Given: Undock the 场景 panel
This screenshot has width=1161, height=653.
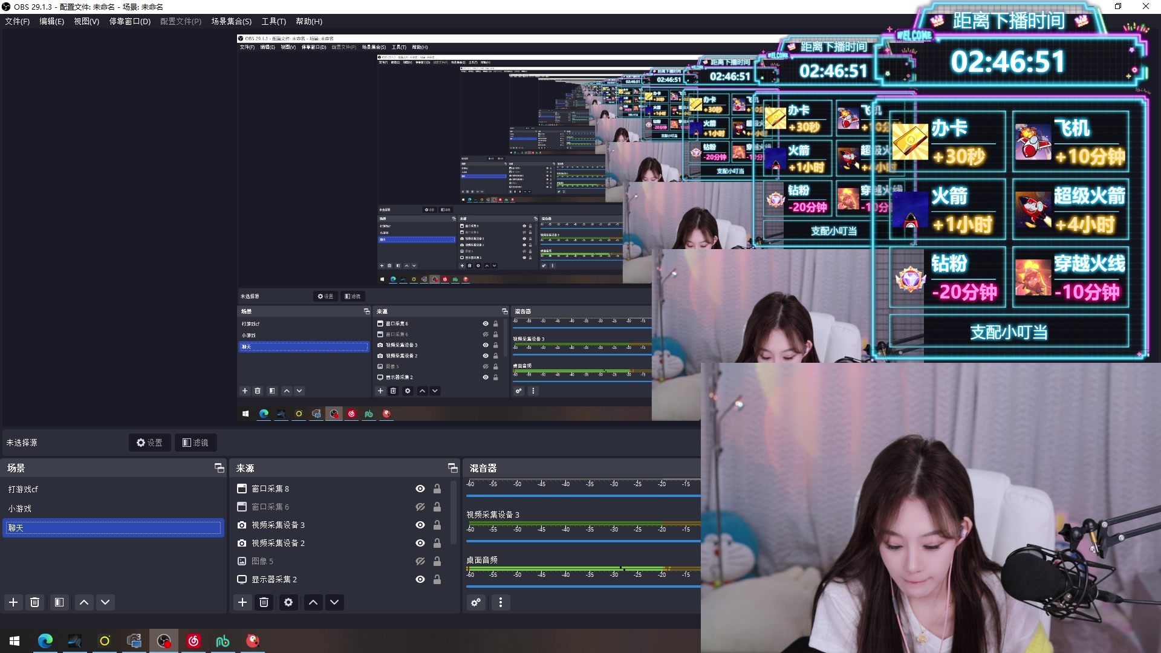Looking at the screenshot, I should coord(219,468).
